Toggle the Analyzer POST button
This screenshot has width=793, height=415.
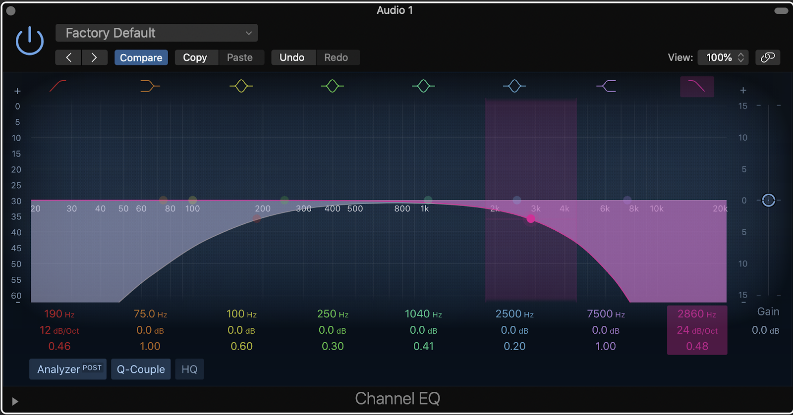point(68,369)
